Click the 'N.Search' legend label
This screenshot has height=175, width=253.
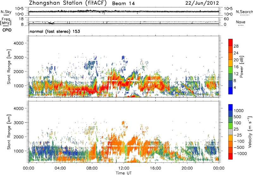point(244,12)
